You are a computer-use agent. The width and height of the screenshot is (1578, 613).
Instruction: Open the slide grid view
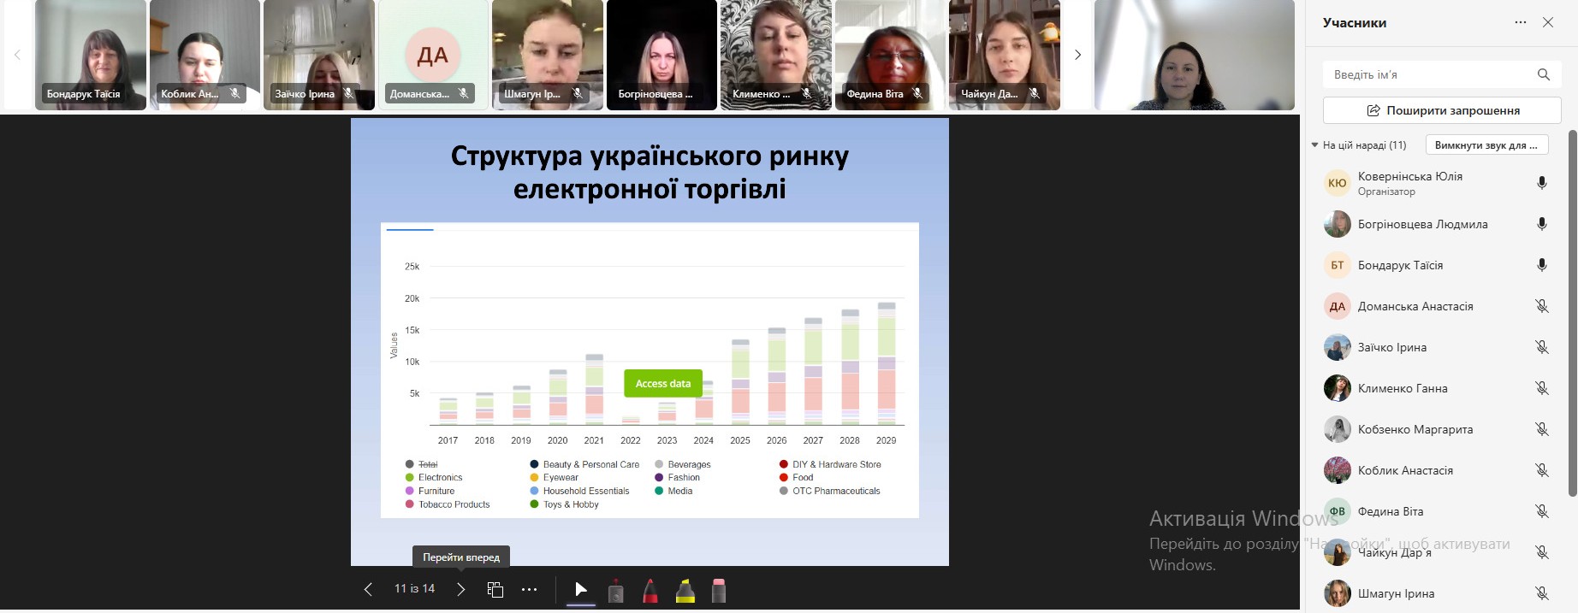coord(495,589)
